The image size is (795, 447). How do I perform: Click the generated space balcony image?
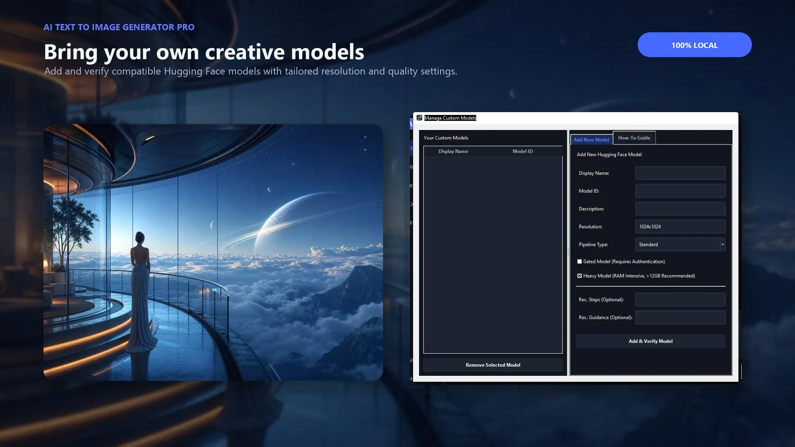213,252
